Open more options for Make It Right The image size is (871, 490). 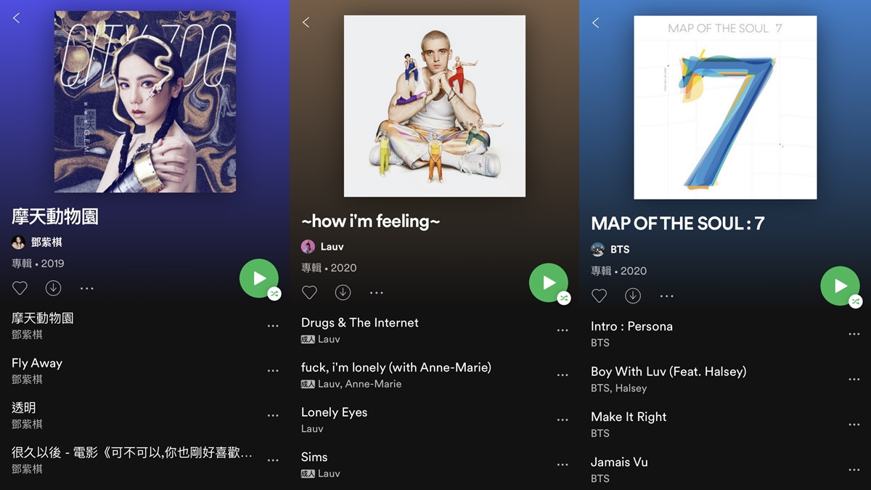pyautogui.click(x=854, y=425)
